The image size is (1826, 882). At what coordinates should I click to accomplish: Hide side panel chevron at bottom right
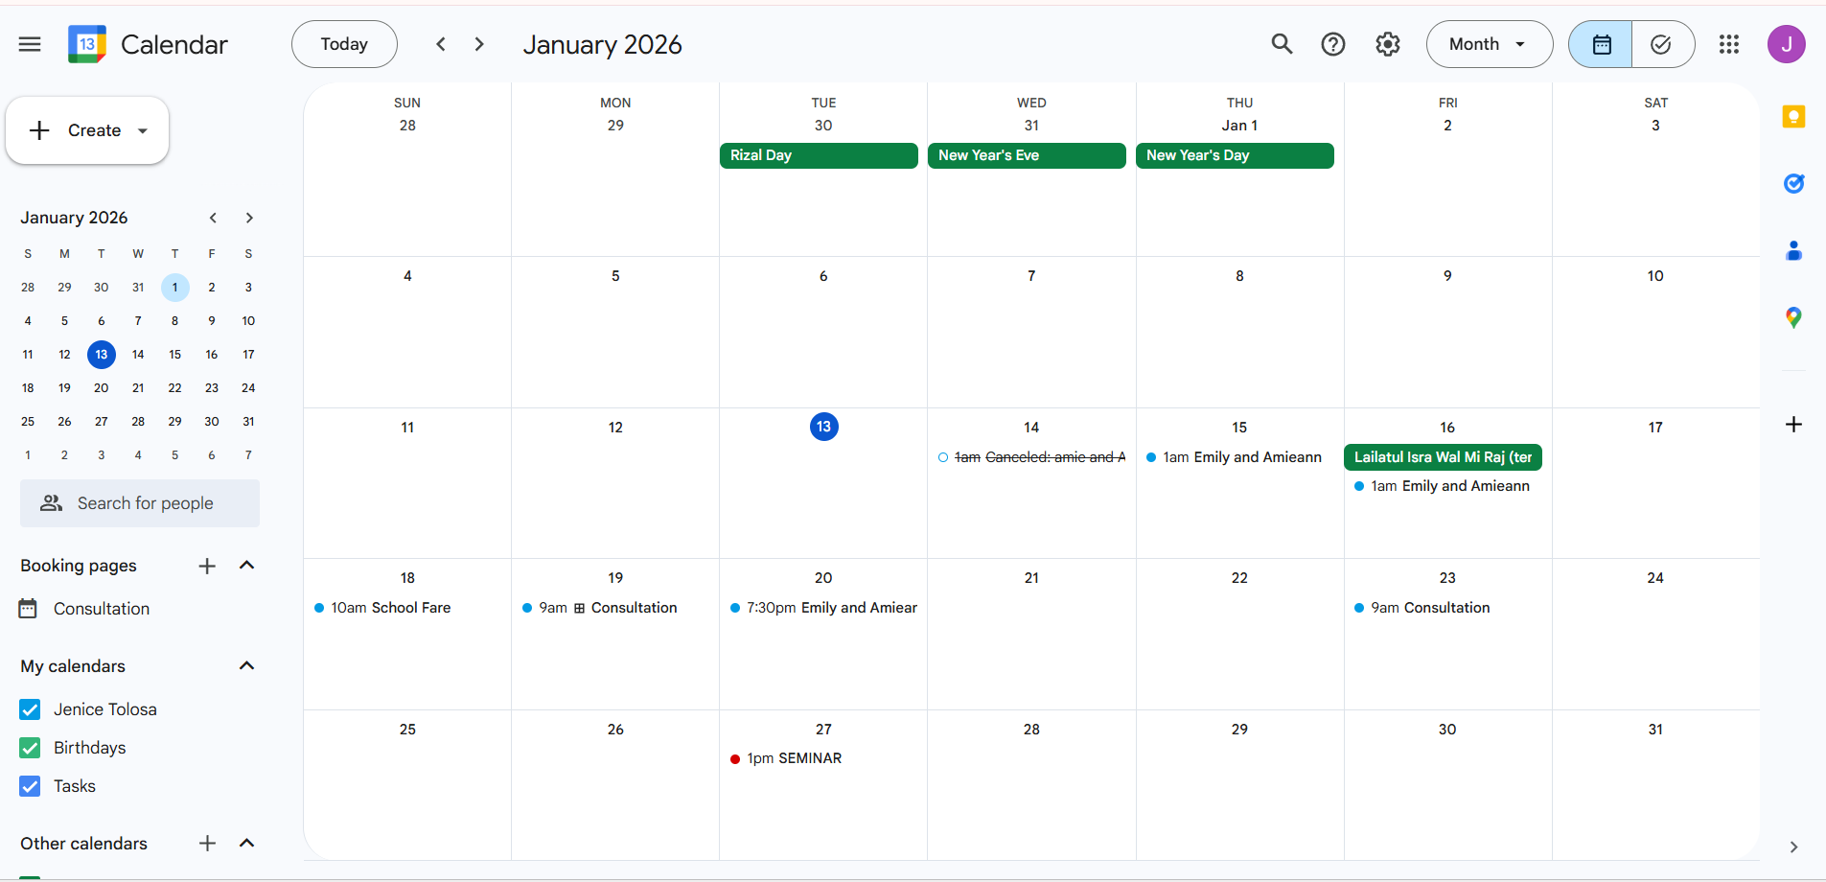[x=1793, y=847]
